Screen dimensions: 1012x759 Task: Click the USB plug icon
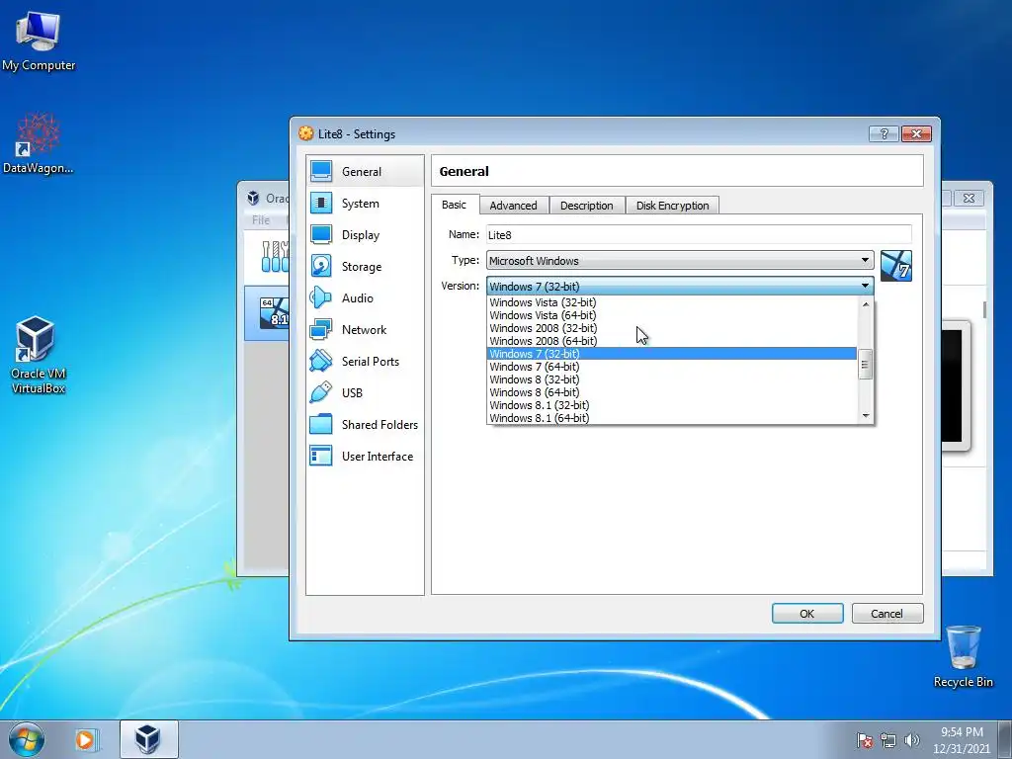(321, 392)
